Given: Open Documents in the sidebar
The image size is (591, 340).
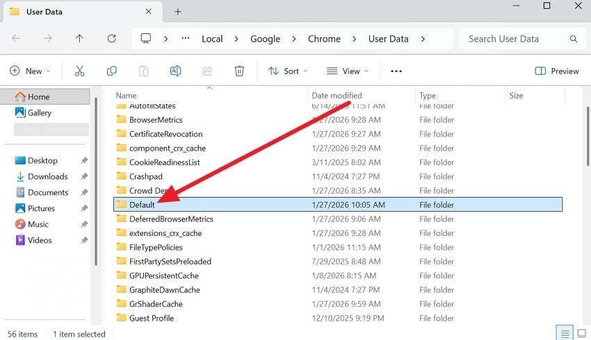Looking at the screenshot, I should tap(48, 192).
